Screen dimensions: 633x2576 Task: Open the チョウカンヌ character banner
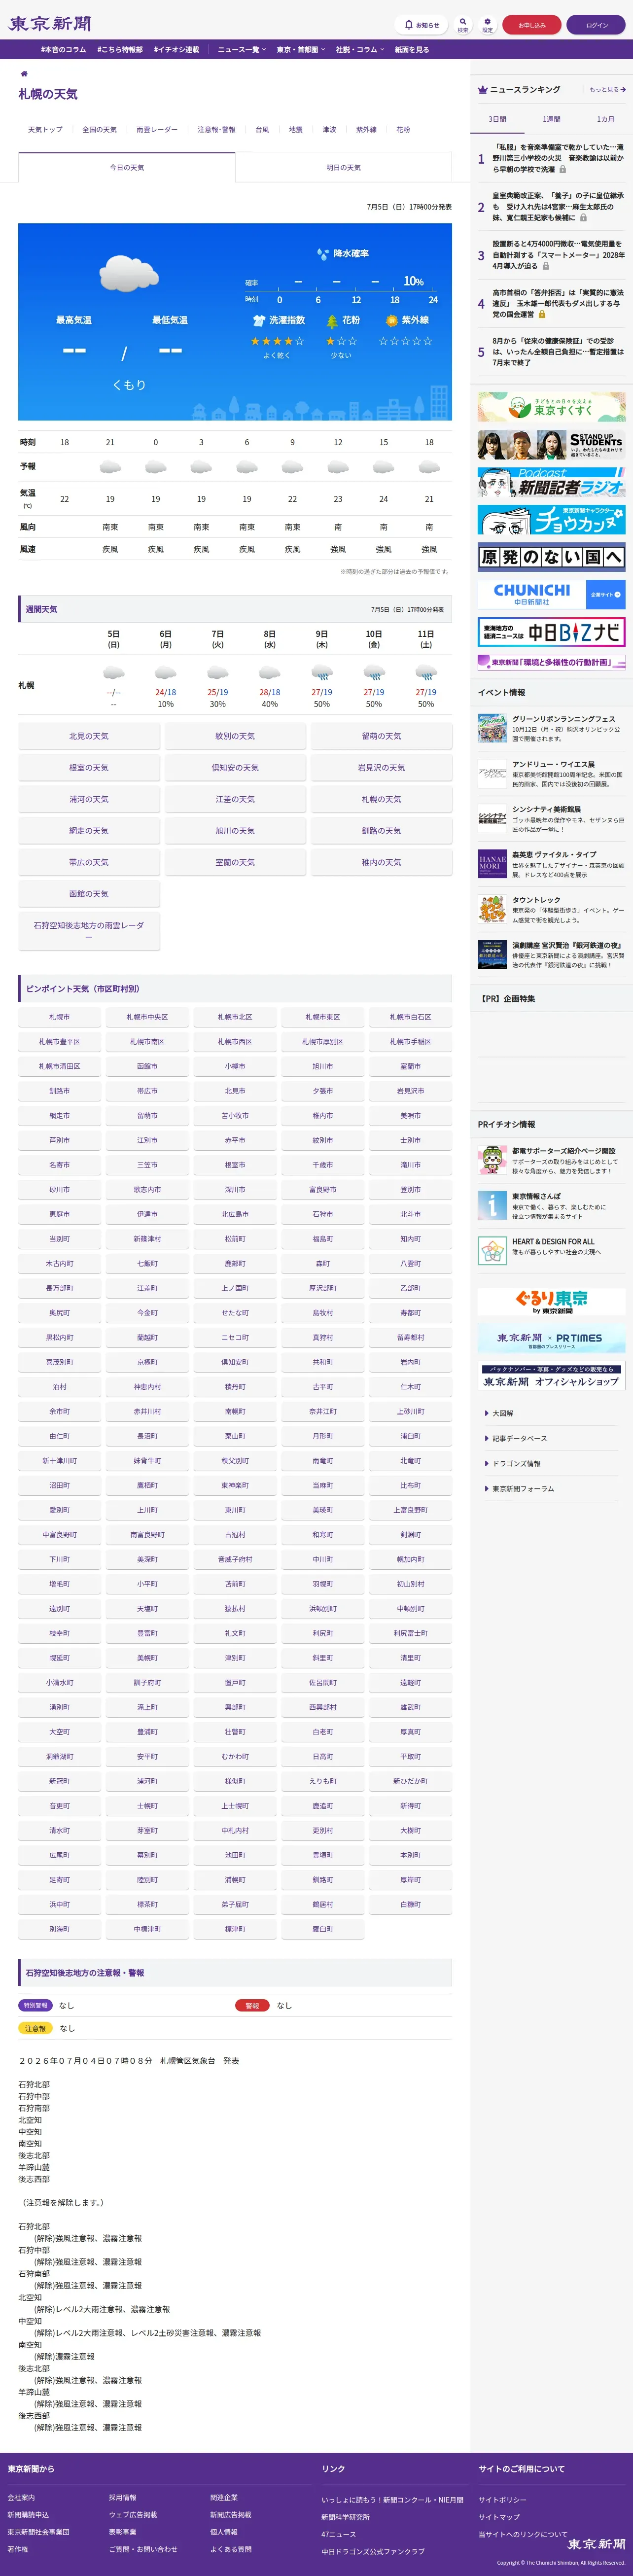(x=551, y=520)
